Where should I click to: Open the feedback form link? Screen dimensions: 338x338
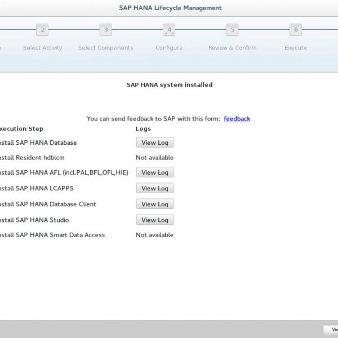(x=237, y=119)
